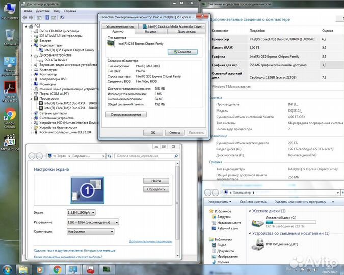Image resolution: width=344 pixels, height=275 pixels.
Task: Open Control Panel desktop shortcut
Action: coord(10,66)
